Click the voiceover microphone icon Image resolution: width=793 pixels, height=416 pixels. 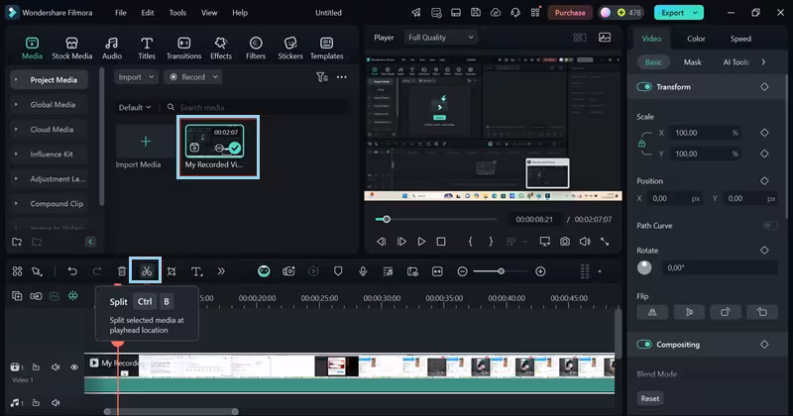(363, 271)
